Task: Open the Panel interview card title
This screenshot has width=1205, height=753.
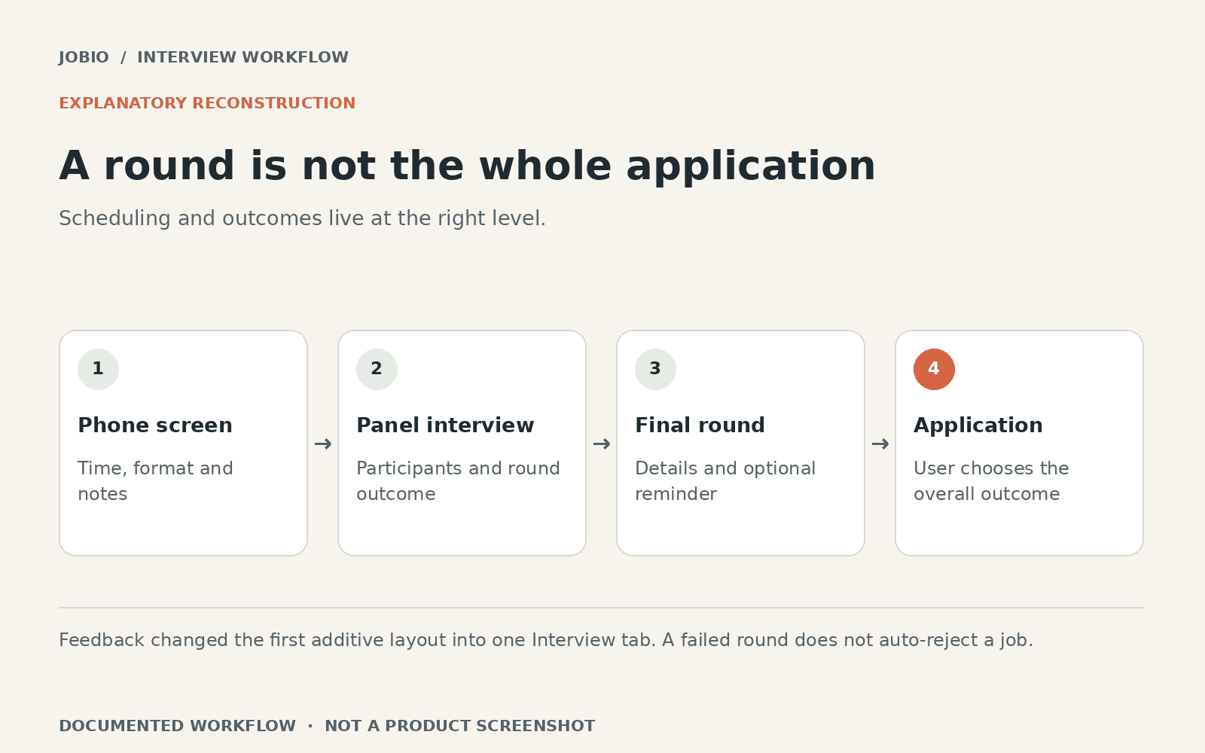Action: tap(445, 425)
